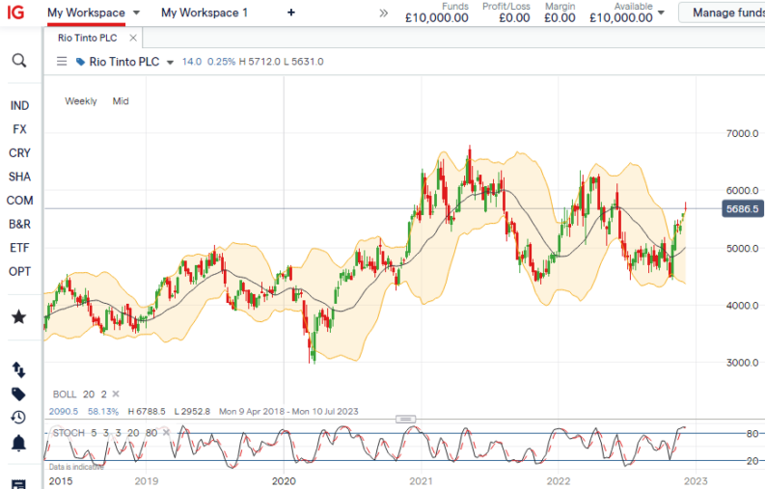The height and width of the screenshot is (489, 765).
Task: Open B&R bonds and rates category
Action: 19,225
